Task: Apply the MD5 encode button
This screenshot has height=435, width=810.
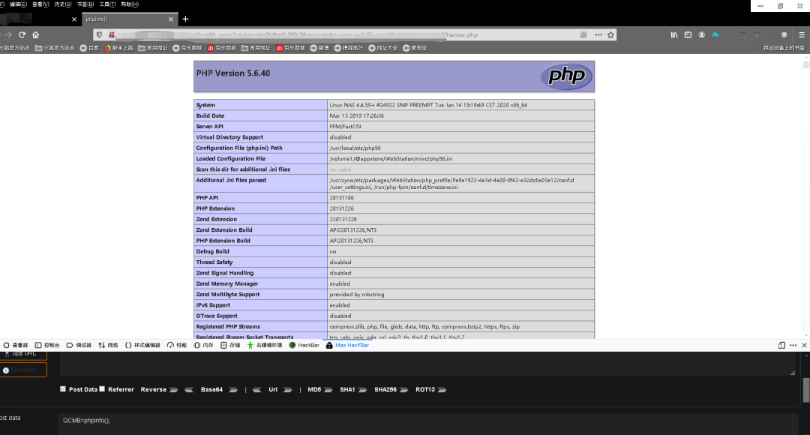Action: coord(314,389)
